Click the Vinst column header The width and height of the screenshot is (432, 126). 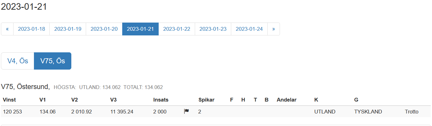[x=9, y=100]
